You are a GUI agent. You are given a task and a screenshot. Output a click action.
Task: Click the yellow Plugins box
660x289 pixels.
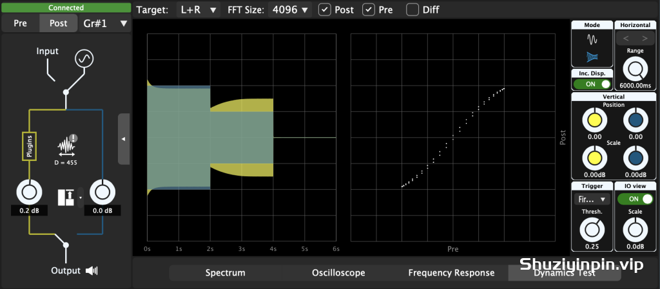[x=30, y=146]
